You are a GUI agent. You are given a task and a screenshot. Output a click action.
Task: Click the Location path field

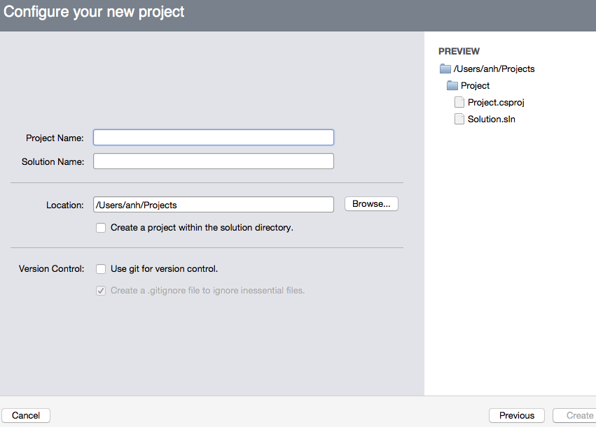click(214, 204)
